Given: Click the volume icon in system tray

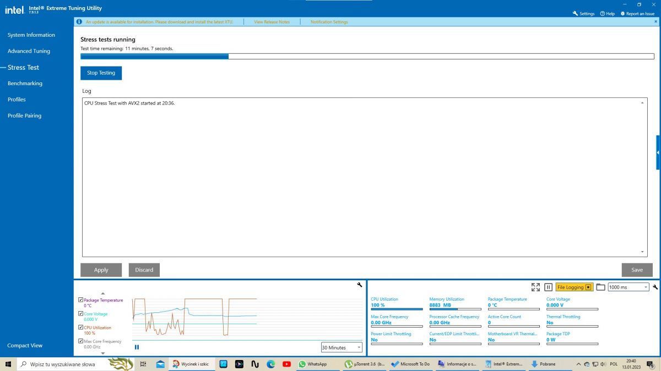Looking at the screenshot, I should [604, 364].
